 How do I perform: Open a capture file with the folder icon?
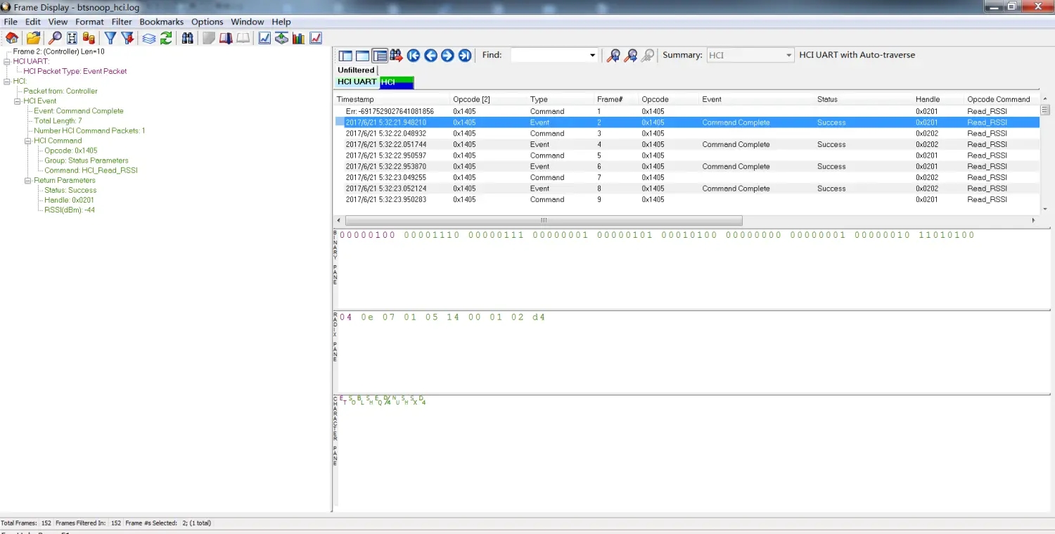coord(33,38)
